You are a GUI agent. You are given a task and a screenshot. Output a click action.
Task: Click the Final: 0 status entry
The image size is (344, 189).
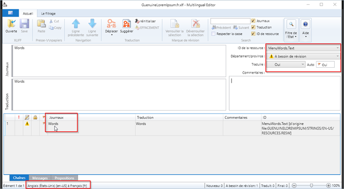[283, 186]
